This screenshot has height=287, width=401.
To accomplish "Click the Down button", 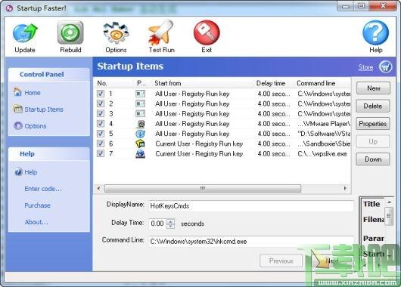I will (372, 159).
